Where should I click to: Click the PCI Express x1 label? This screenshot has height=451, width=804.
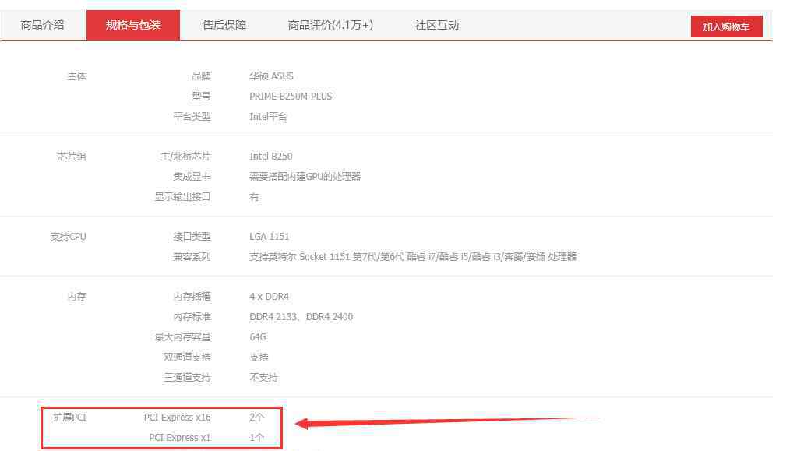click(179, 438)
